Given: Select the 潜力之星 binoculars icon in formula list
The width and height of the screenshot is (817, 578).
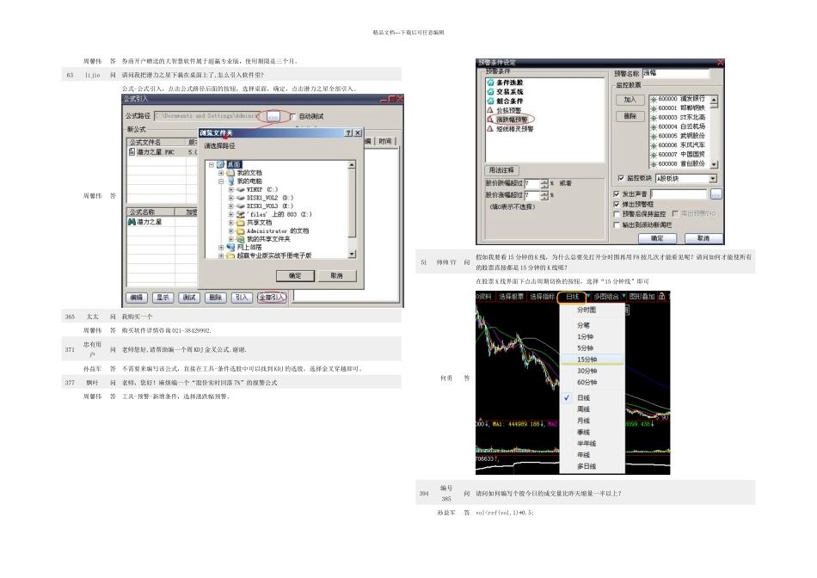Looking at the screenshot, I should pos(132,222).
